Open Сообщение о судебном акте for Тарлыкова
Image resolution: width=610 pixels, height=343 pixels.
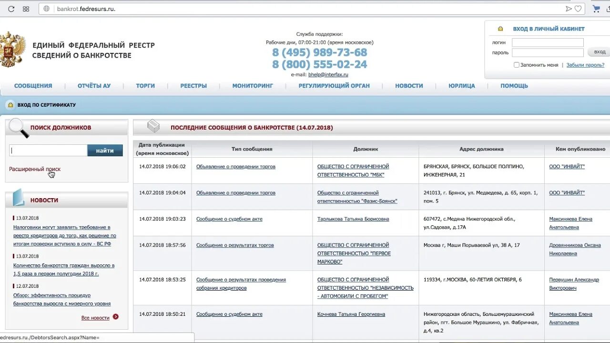[229, 219]
